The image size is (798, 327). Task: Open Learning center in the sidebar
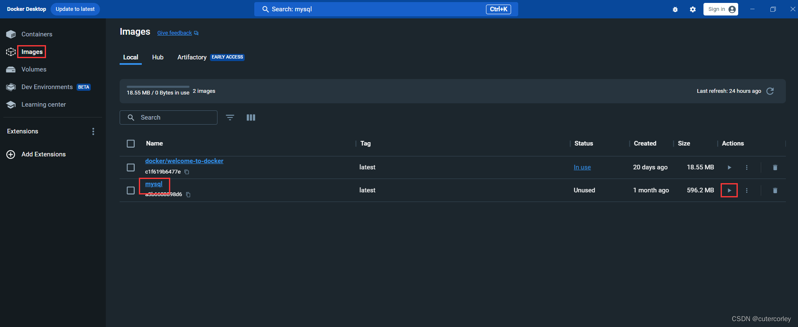click(44, 105)
